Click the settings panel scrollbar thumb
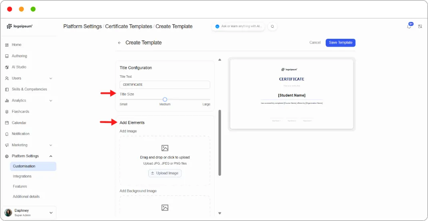 click(220, 143)
